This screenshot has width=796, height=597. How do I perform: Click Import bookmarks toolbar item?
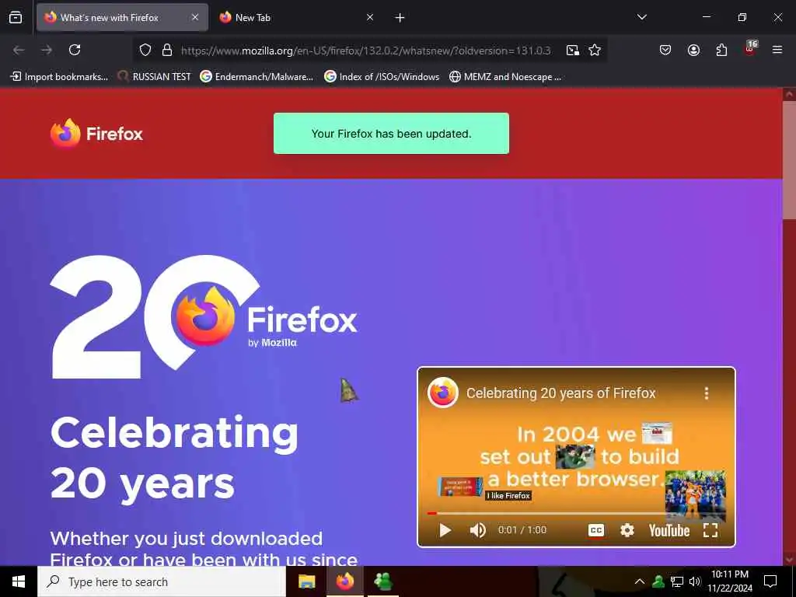pos(59,77)
